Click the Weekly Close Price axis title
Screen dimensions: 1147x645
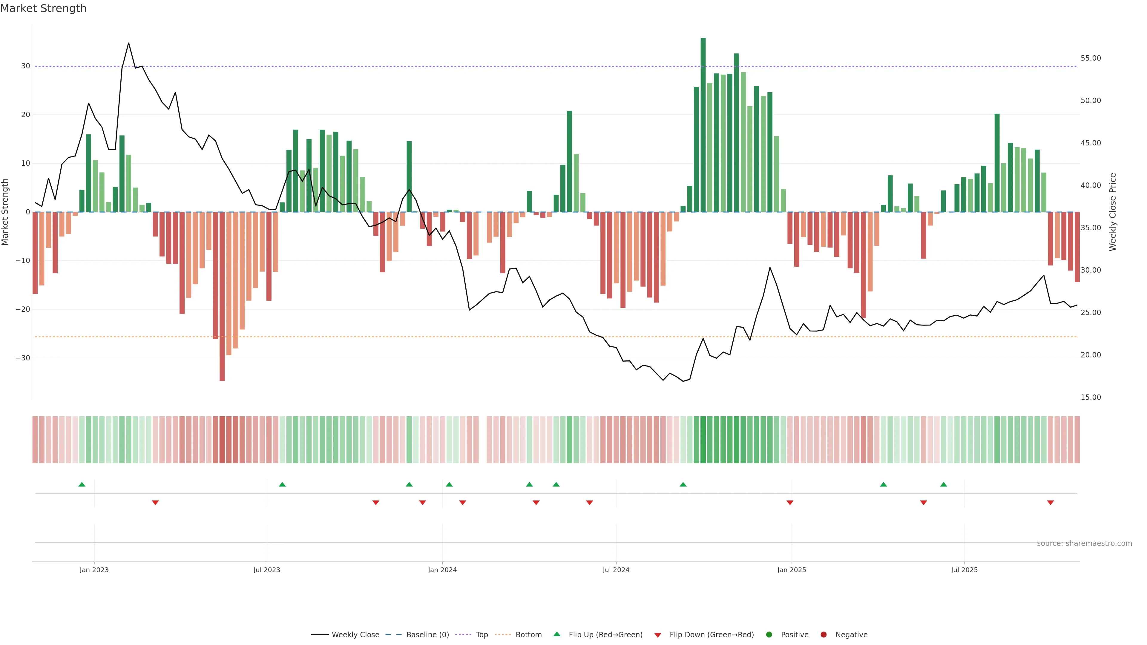point(1113,212)
